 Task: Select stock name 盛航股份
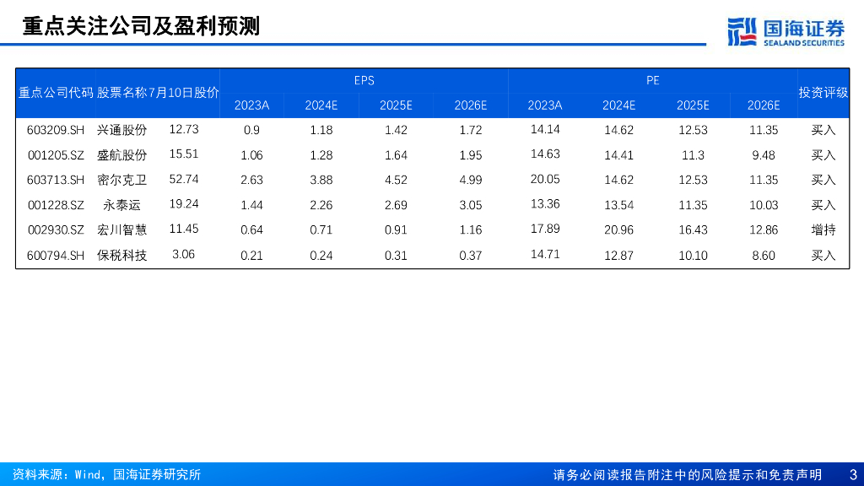(121, 155)
